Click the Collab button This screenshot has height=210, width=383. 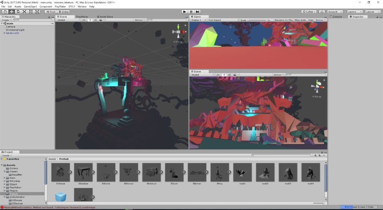(309, 12)
